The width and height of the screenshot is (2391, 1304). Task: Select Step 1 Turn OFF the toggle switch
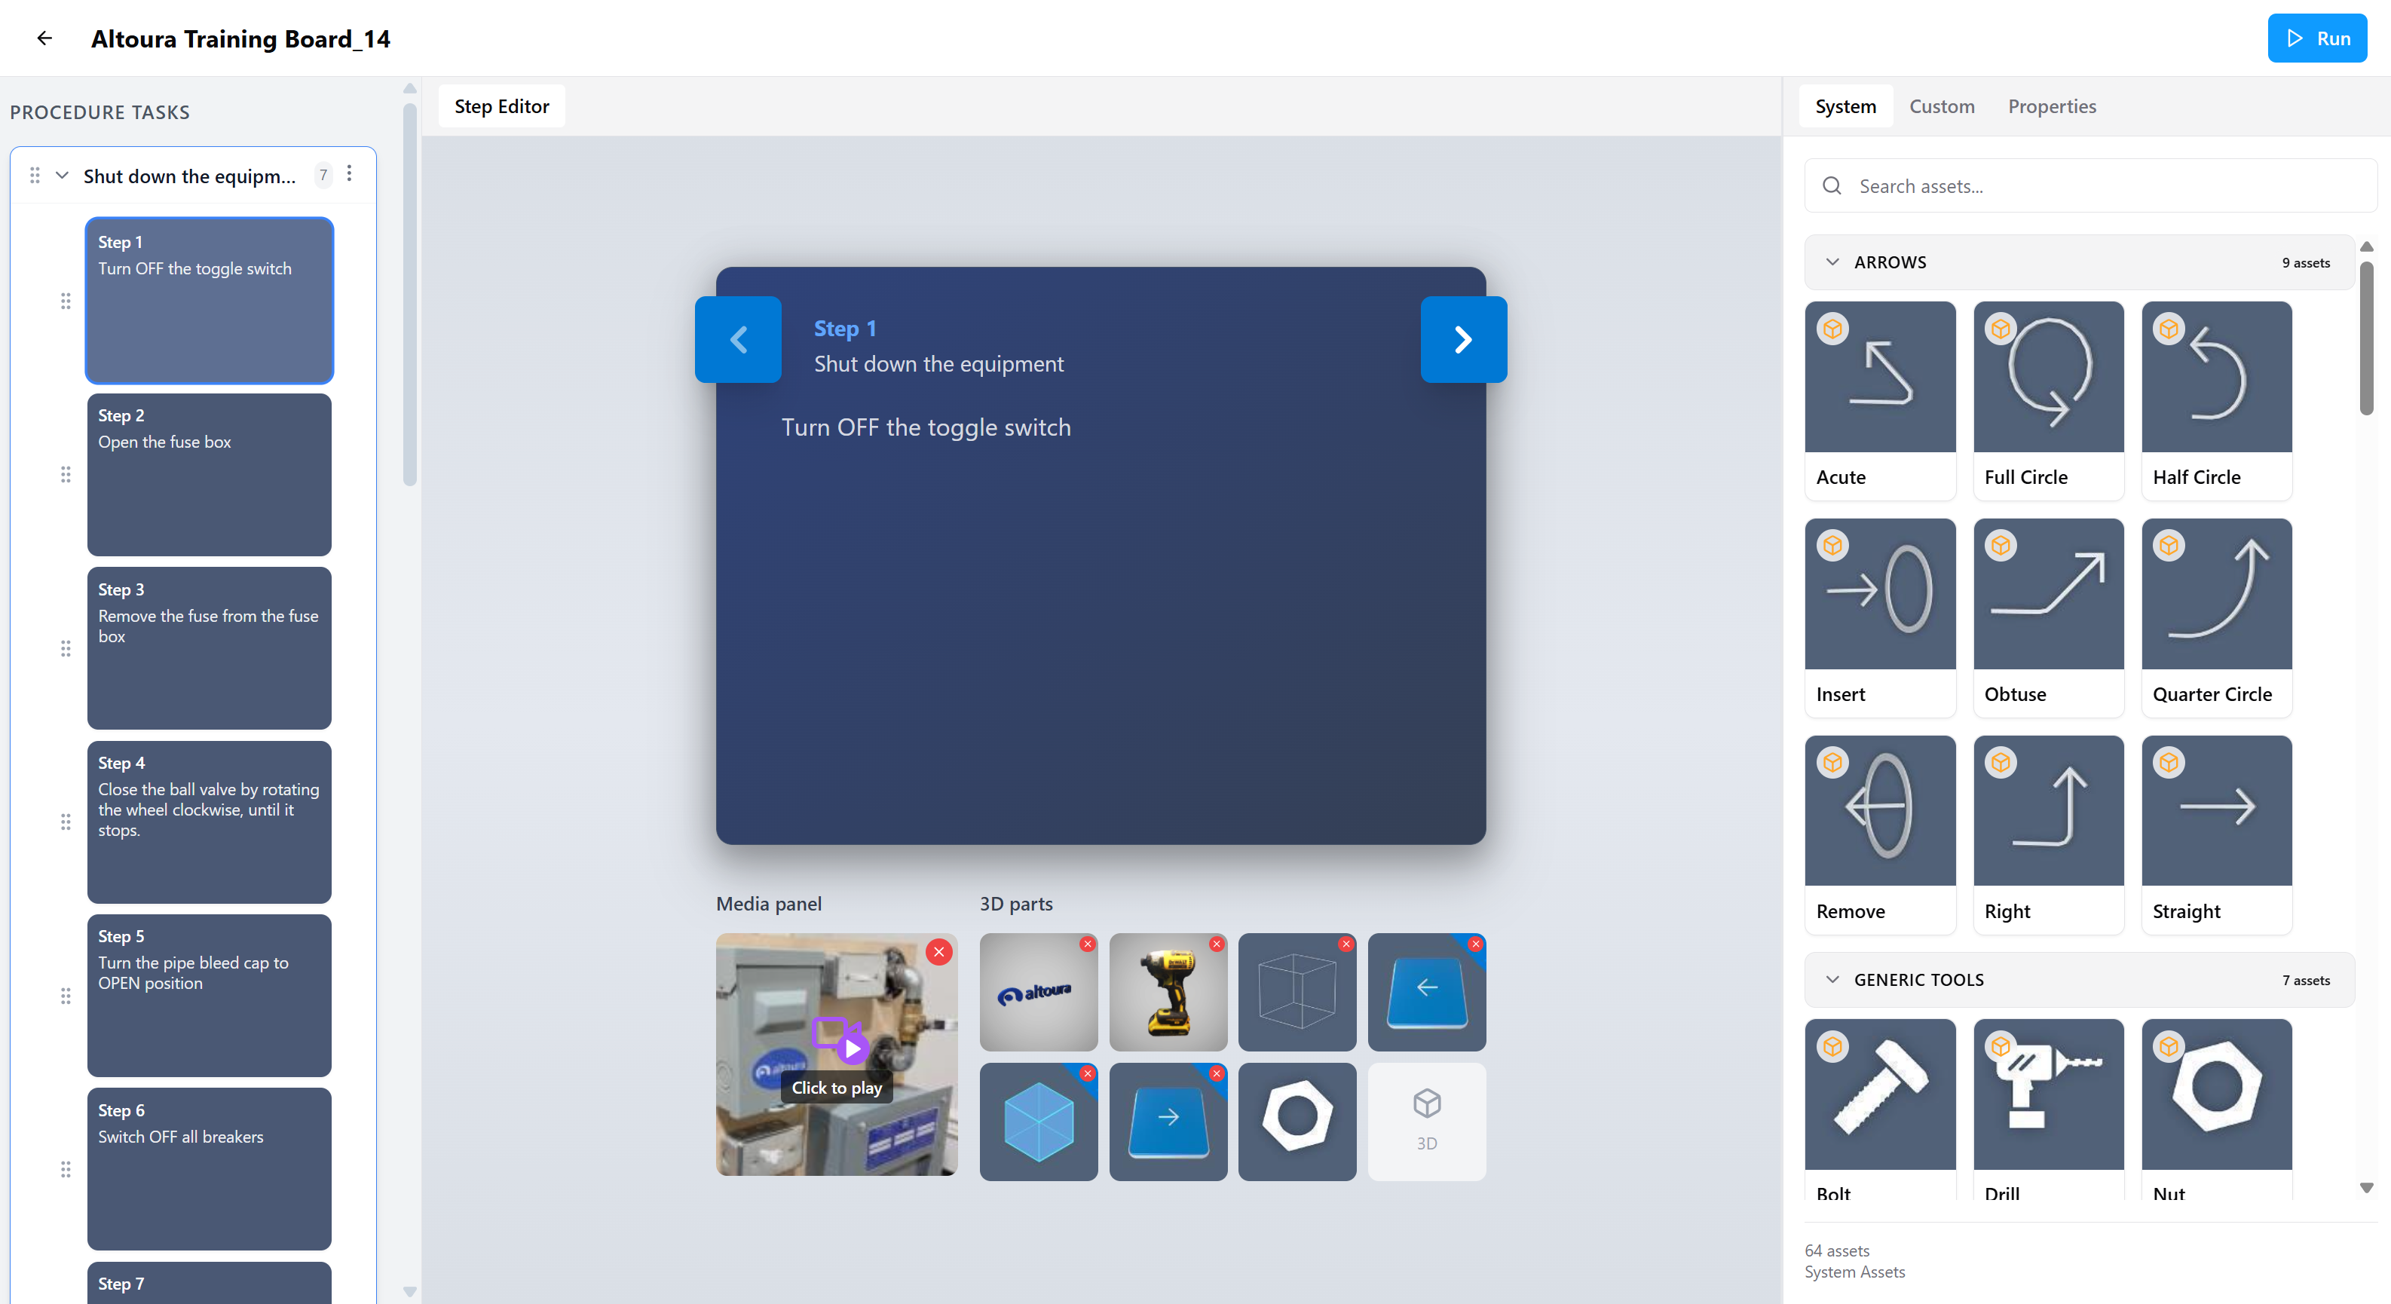pyautogui.click(x=209, y=300)
